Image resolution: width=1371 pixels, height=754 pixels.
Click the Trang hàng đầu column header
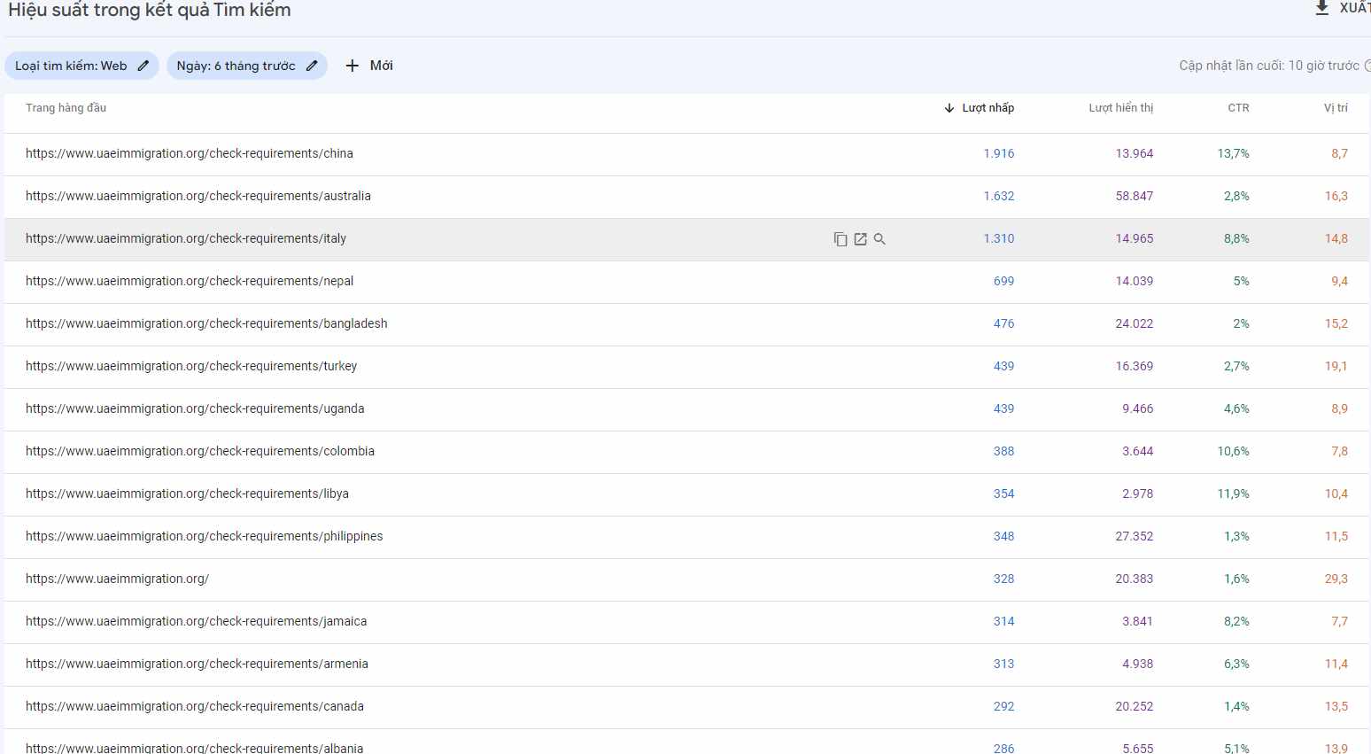(x=66, y=108)
